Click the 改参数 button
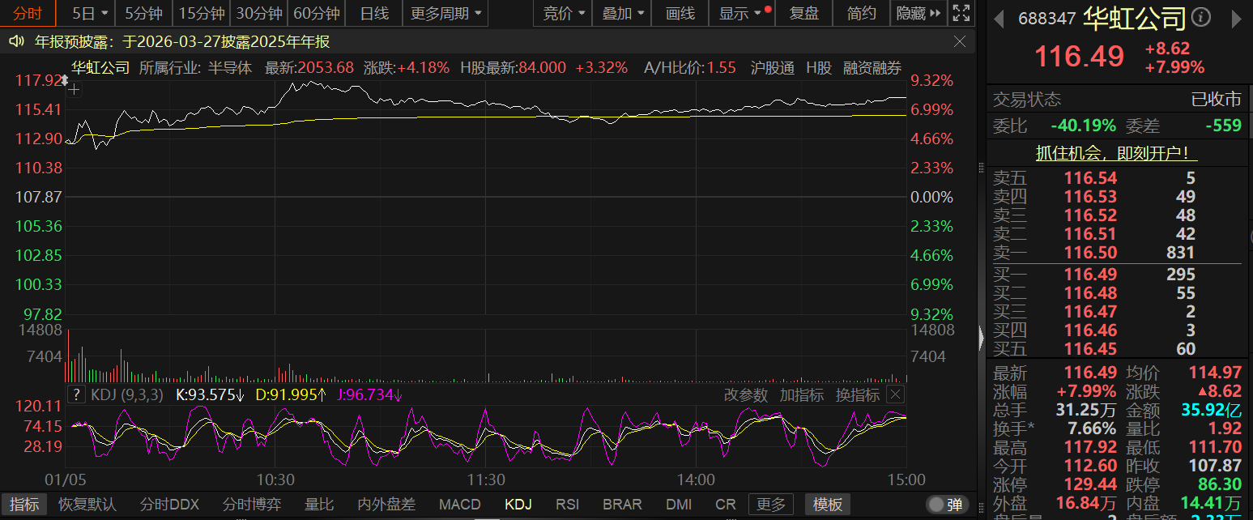Image resolution: width=1253 pixels, height=520 pixels. click(x=746, y=394)
